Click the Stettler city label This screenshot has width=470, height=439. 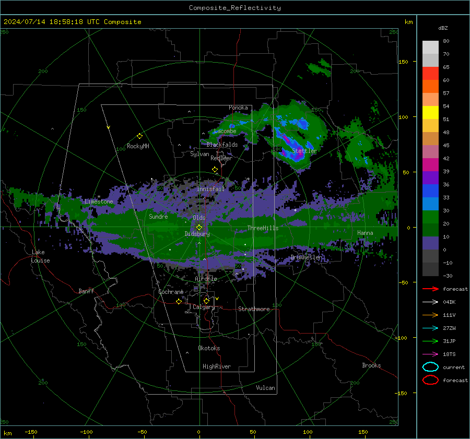pyautogui.click(x=304, y=151)
